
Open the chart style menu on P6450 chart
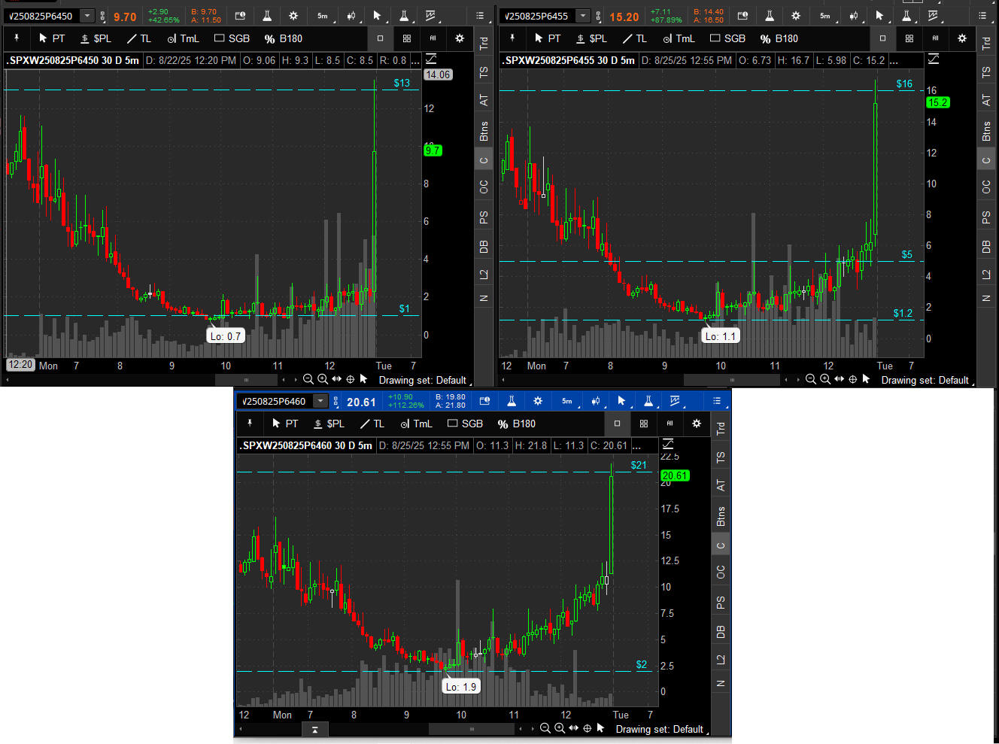click(x=351, y=16)
